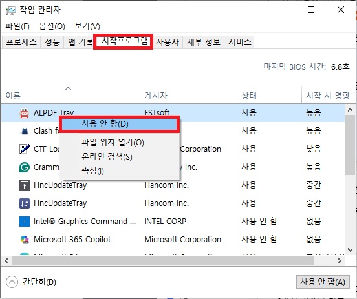Click 낮음 impact in CTF Loader row
Screen dimensions: 357x299
314,149
